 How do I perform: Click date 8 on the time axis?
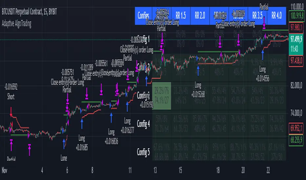click(92, 171)
